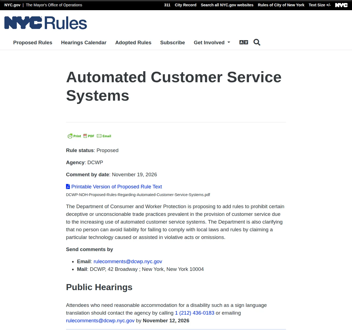Click rulecomments@dcwp.nyc.gov in Send comments list
This screenshot has height=330, width=352.
pos(128,262)
